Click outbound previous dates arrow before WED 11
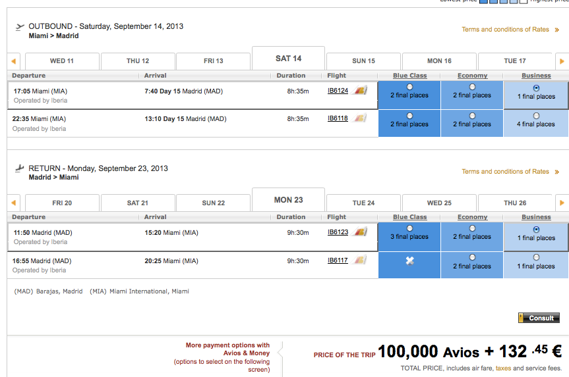569x377 pixels. point(14,61)
